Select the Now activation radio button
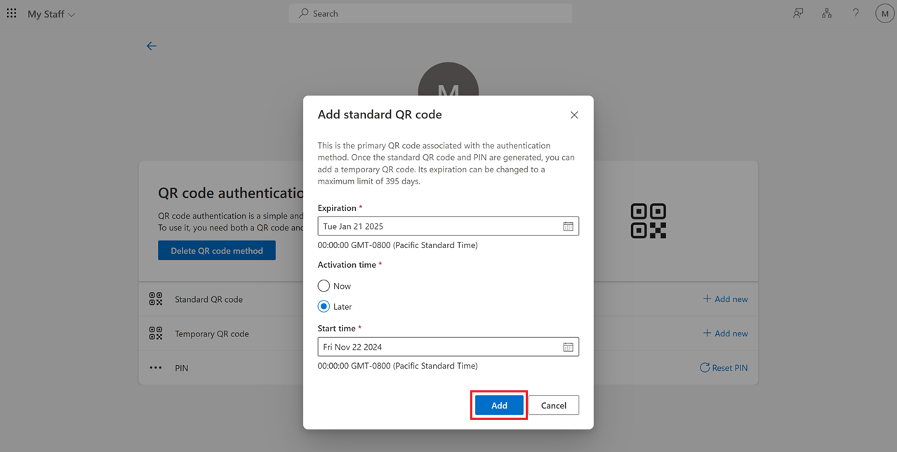This screenshot has width=897, height=452. pos(324,285)
